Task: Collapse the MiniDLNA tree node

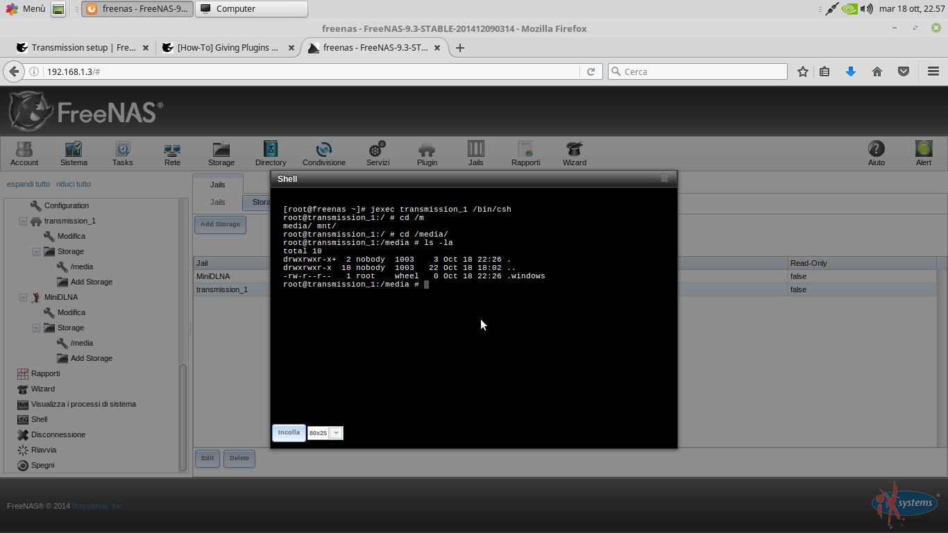Action: click(23, 298)
